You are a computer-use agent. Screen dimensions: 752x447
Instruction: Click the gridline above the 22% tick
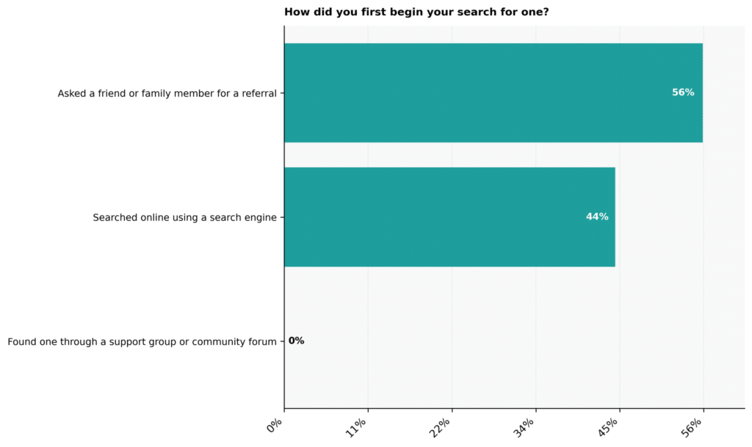[452, 335]
